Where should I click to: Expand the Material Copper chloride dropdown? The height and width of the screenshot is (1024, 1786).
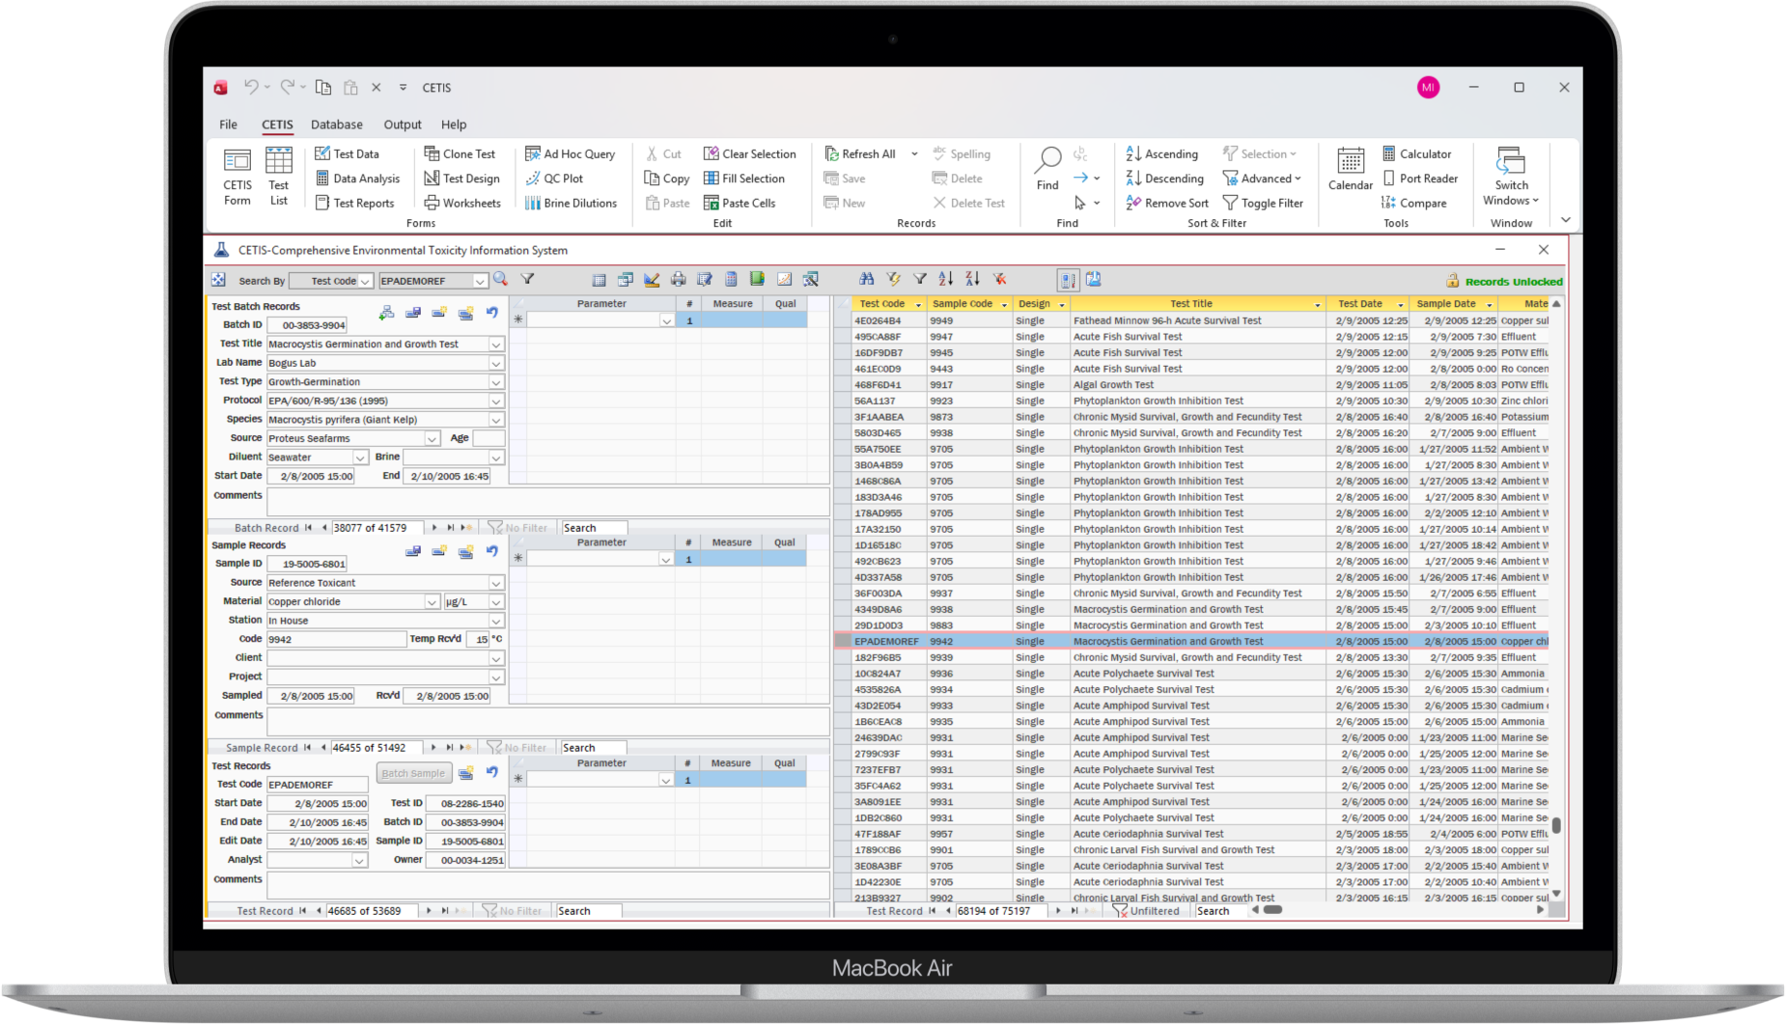pos(432,602)
